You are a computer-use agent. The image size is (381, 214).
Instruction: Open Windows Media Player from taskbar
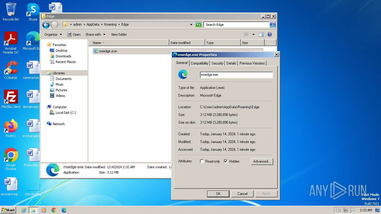coord(44,210)
